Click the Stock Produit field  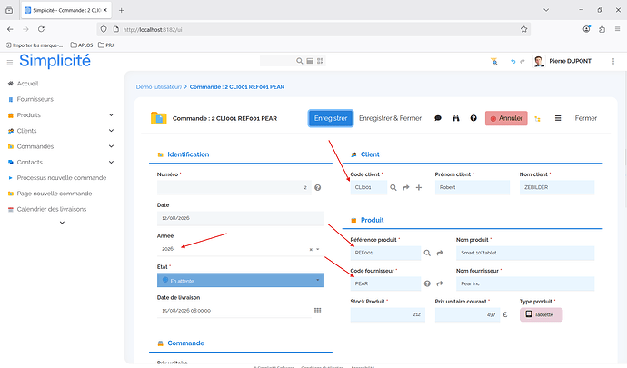[x=387, y=314]
